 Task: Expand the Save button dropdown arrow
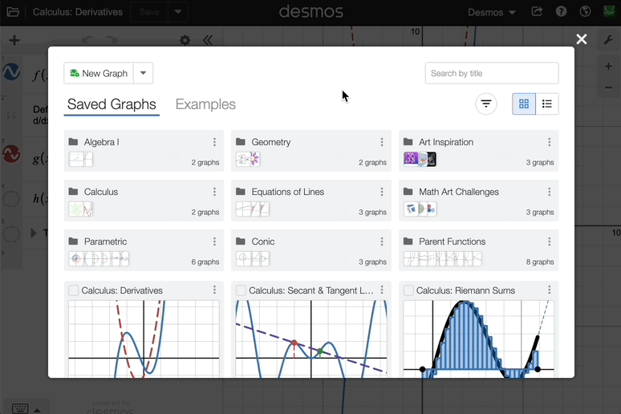tap(178, 12)
